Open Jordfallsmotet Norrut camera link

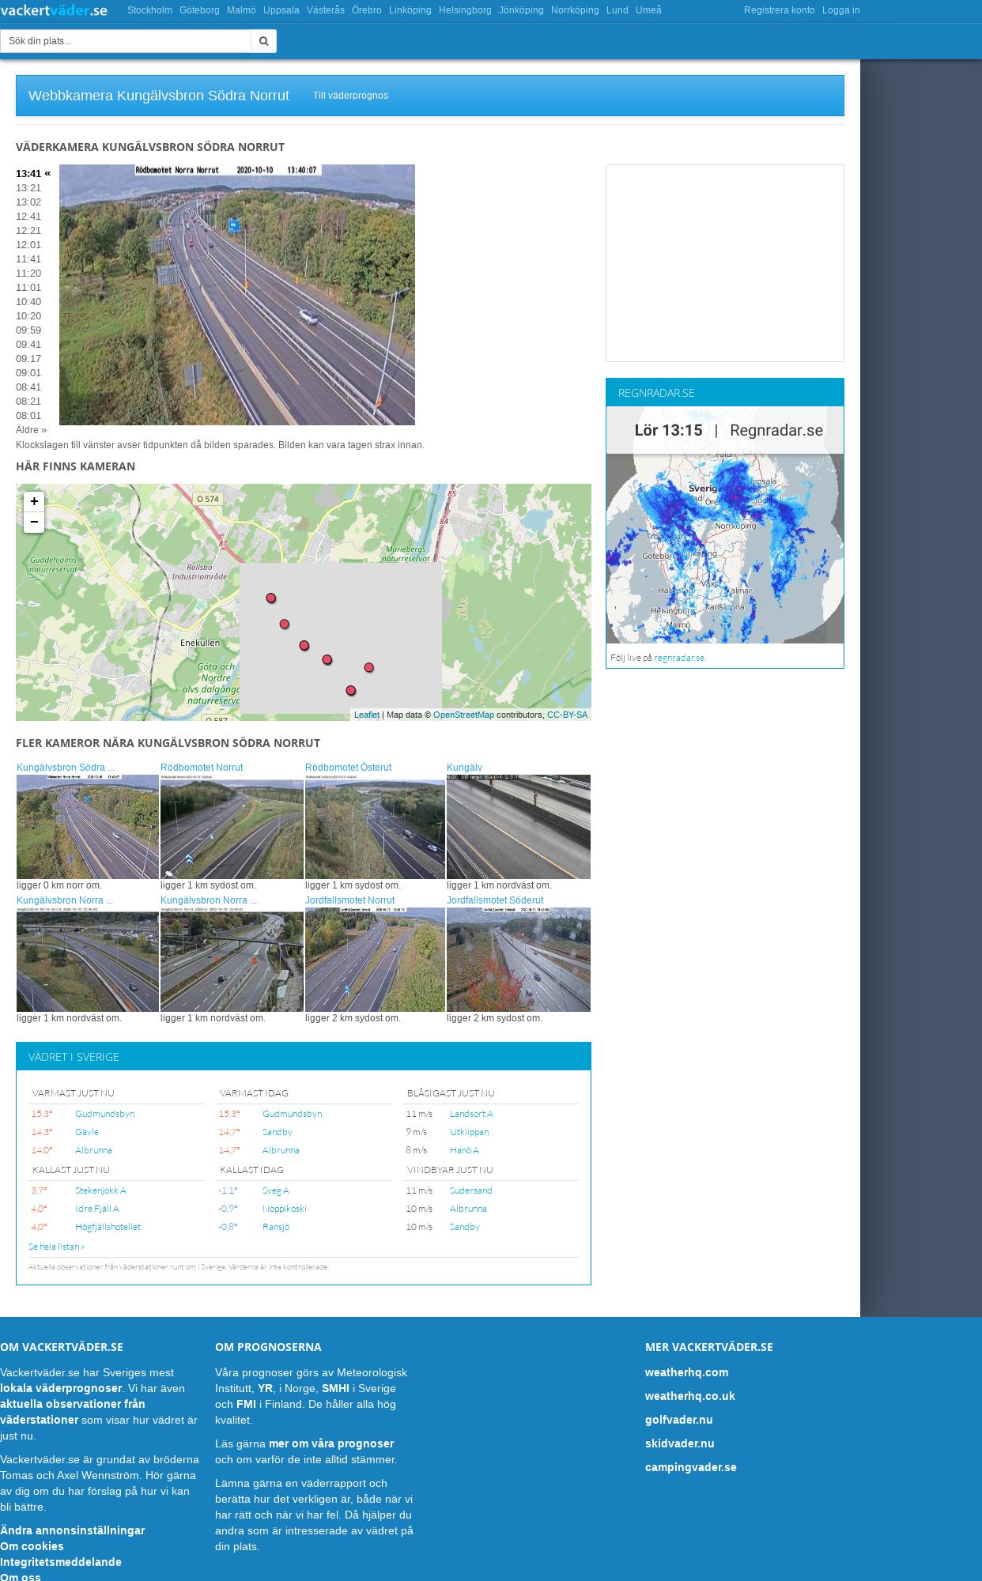(x=349, y=900)
